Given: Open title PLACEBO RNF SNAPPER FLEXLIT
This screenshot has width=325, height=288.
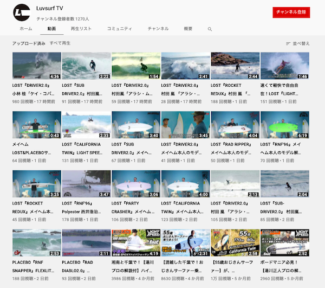Looking at the screenshot, I should 33,266.
